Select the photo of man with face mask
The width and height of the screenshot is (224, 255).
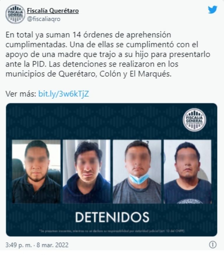[137, 172]
